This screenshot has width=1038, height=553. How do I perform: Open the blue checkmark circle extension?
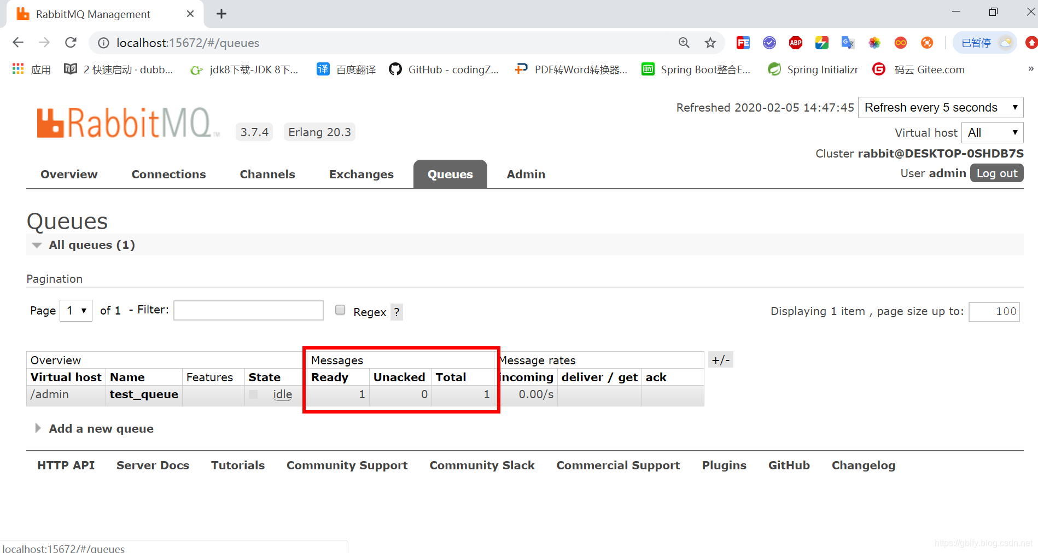point(769,43)
